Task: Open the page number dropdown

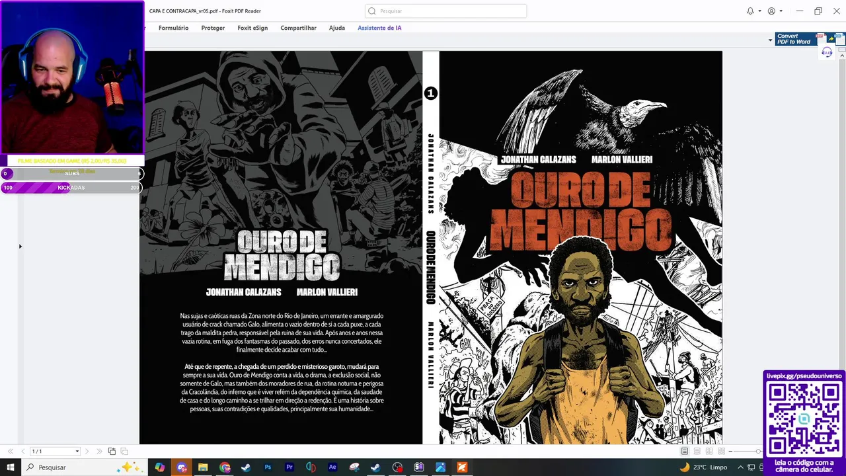Action: pyautogui.click(x=77, y=452)
